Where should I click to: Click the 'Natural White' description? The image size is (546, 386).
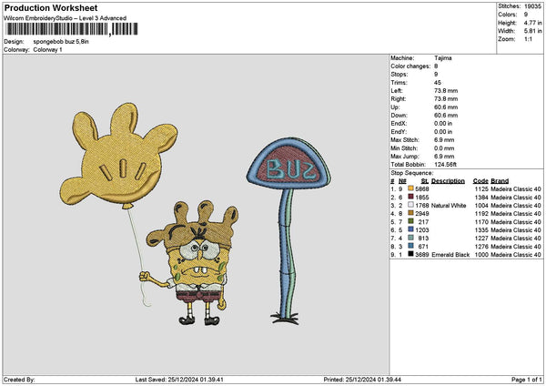(x=449, y=206)
